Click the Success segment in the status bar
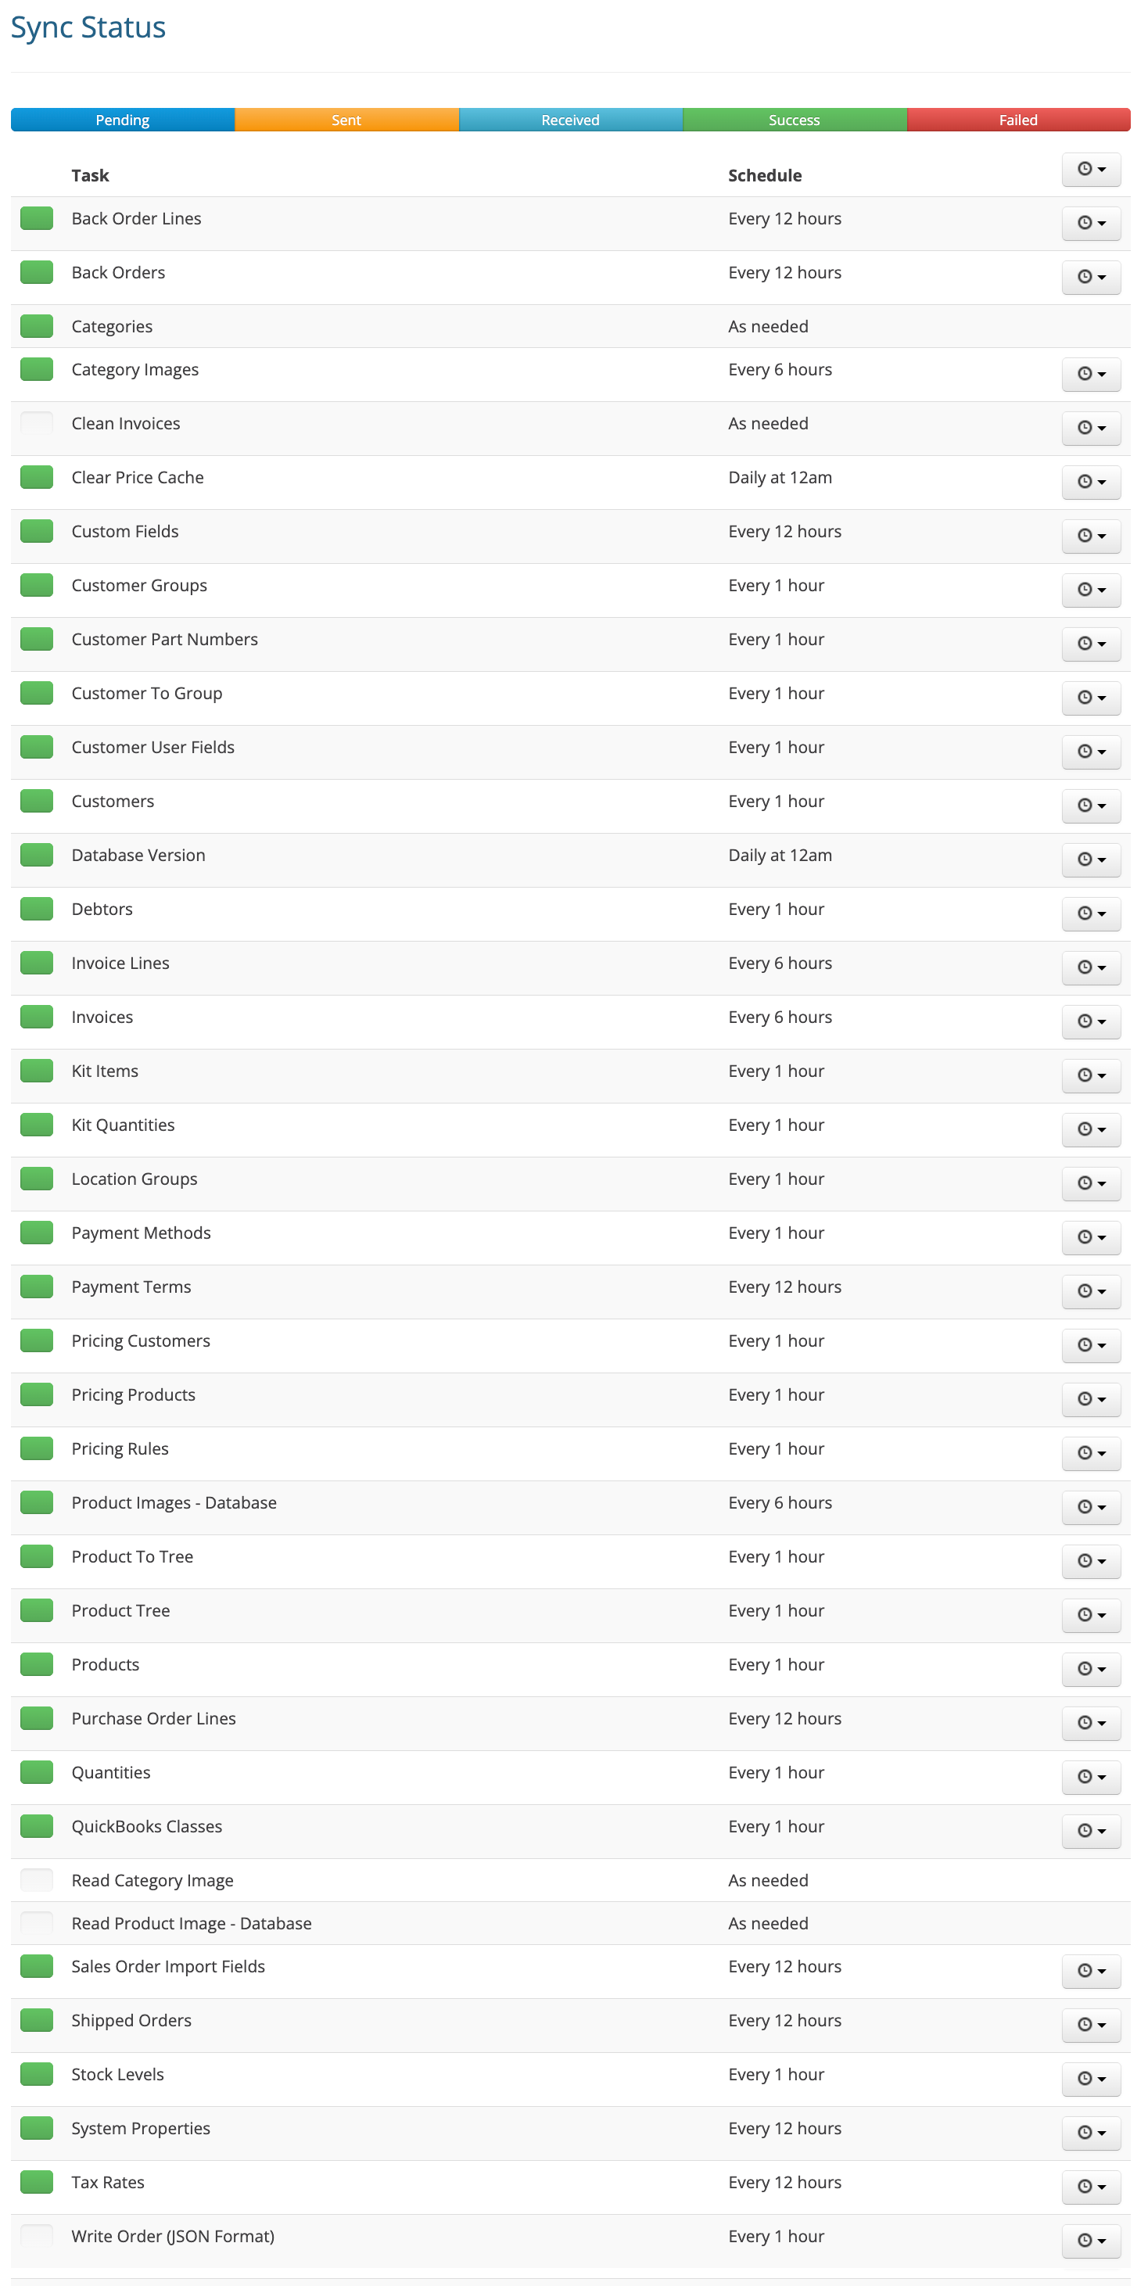Image resolution: width=1148 pixels, height=2286 pixels. (793, 119)
